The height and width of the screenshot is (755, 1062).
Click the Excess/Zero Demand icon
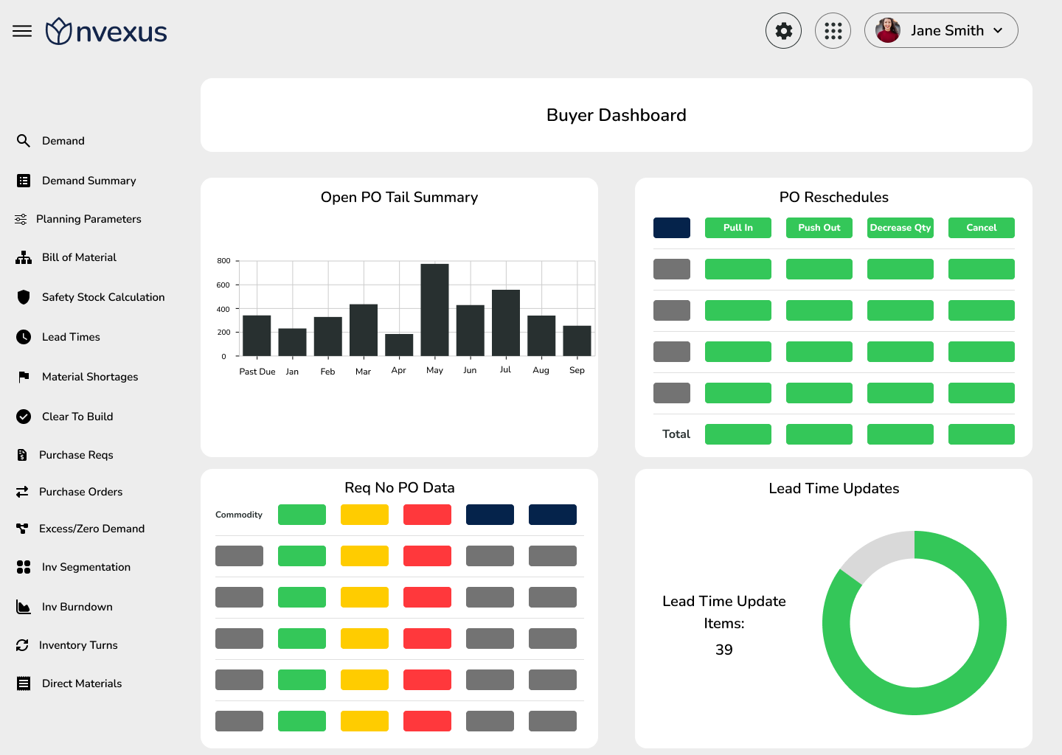[x=22, y=529]
